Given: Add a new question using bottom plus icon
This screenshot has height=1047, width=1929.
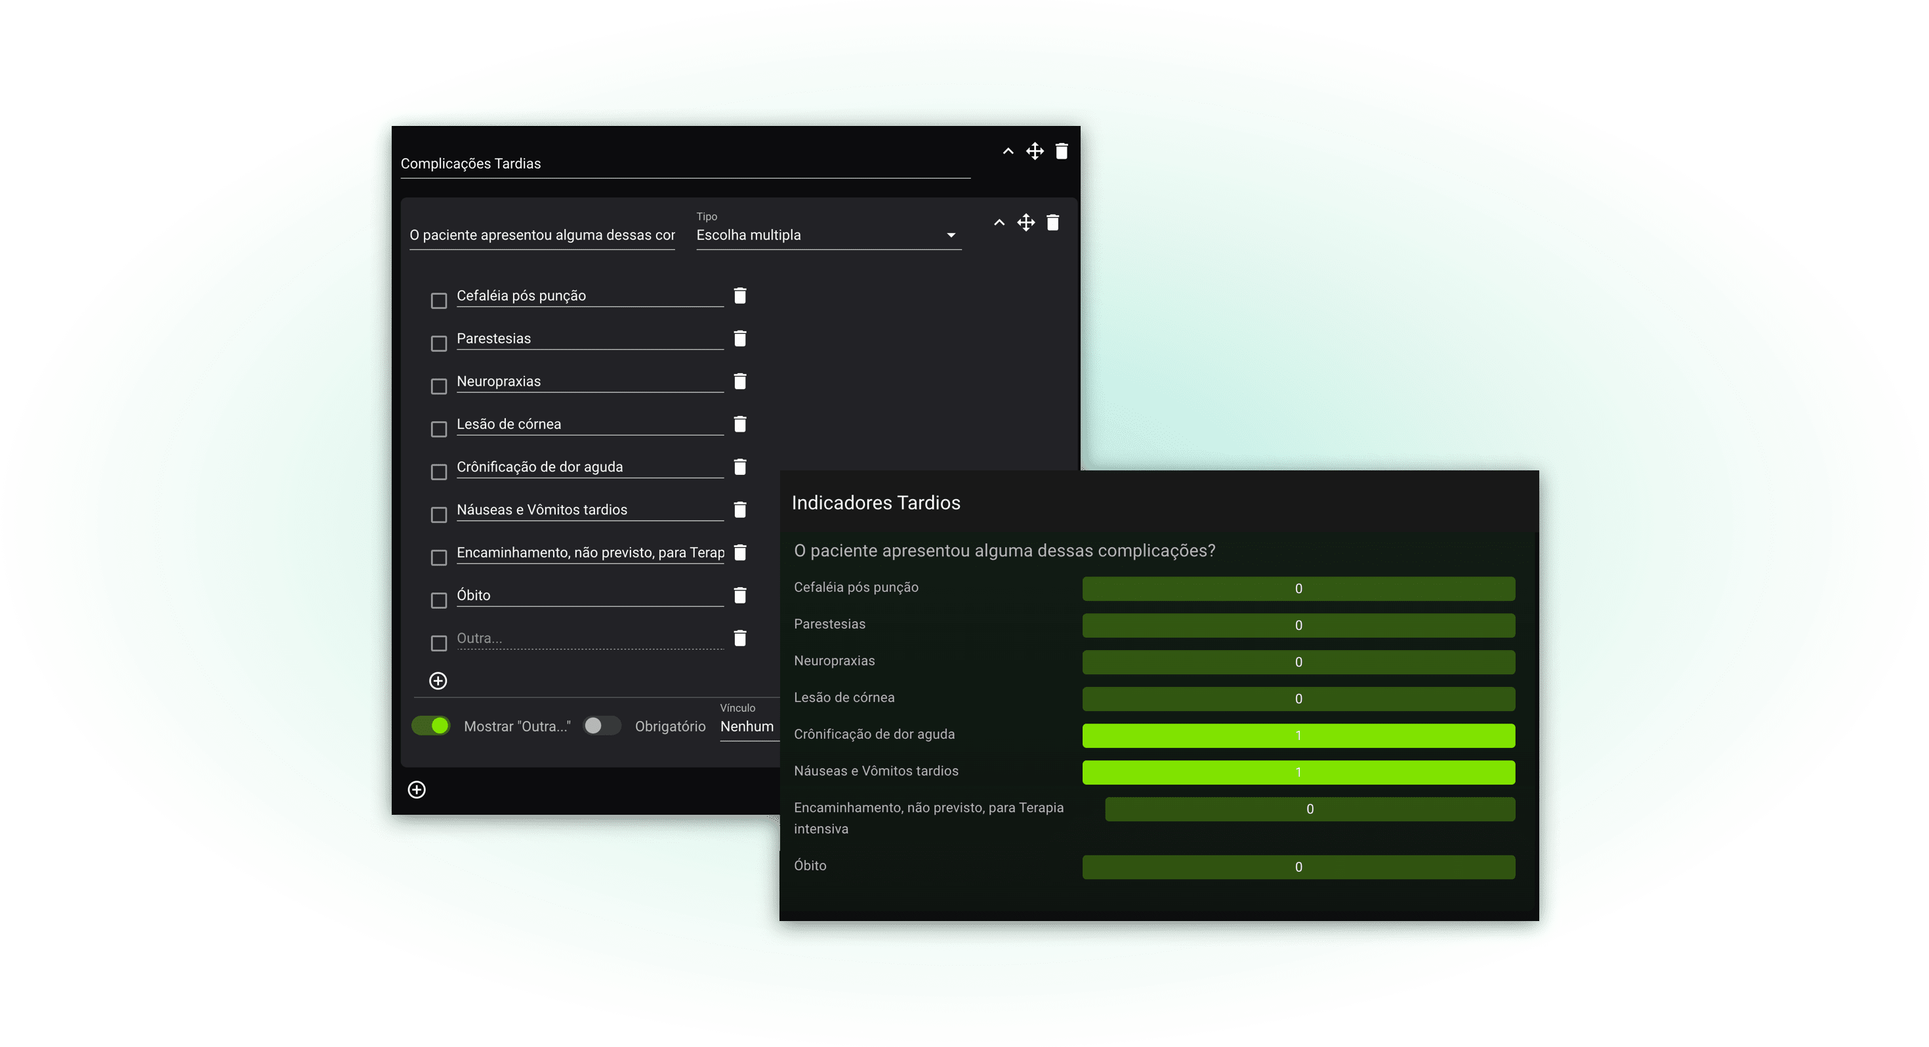Looking at the screenshot, I should coord(417,789).
